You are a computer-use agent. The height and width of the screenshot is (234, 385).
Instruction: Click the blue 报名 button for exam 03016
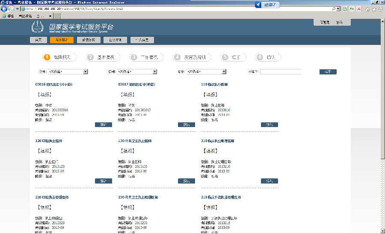point(104,125)
